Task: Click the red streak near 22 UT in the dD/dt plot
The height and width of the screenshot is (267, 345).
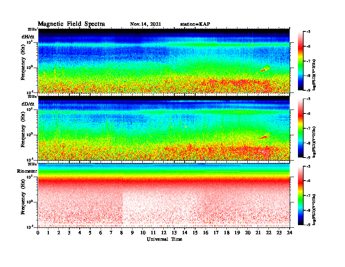Action: 264,137
